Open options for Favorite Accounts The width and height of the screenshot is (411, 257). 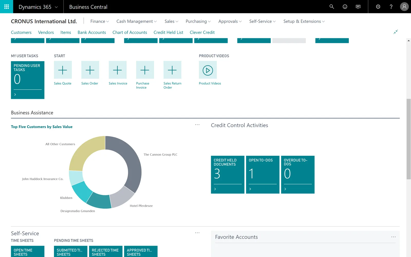[393, 237]
